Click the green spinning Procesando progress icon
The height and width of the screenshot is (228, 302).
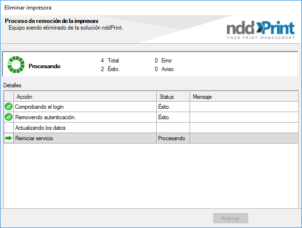click(x=16, y=64)
